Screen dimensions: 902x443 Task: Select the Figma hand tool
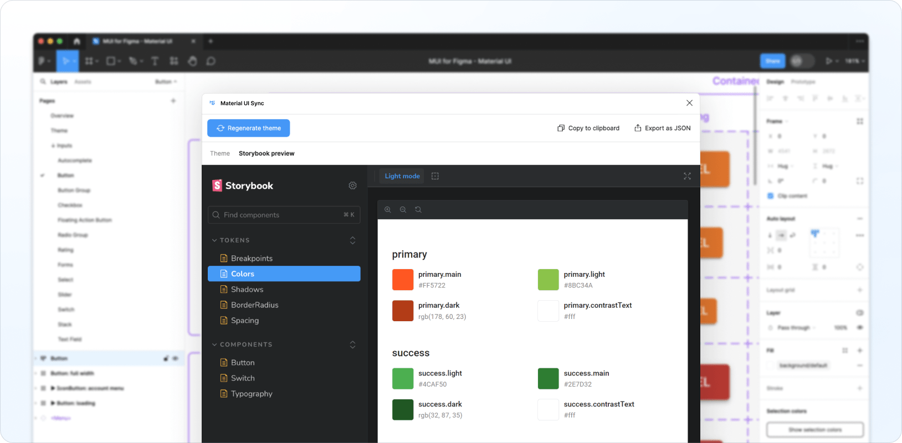192,61
